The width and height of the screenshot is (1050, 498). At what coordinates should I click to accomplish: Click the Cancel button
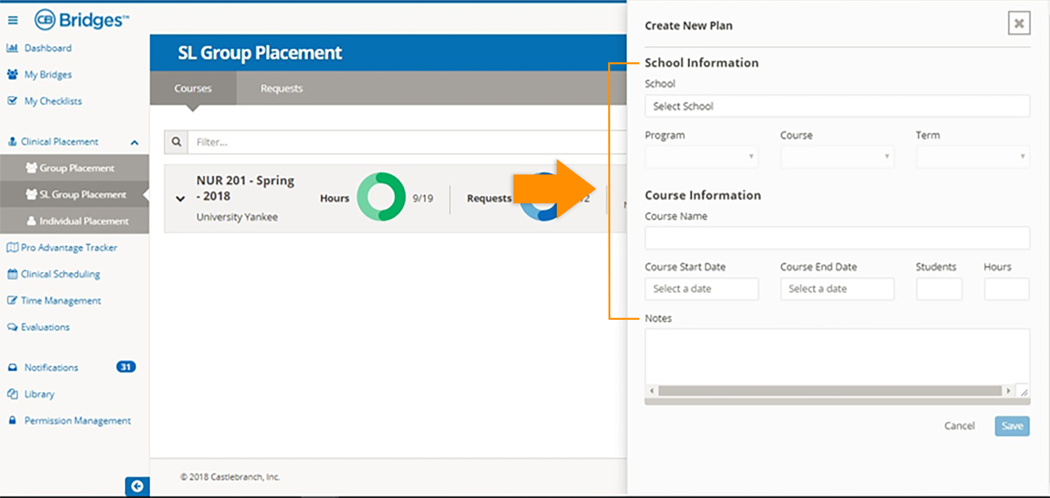[959, 426]
